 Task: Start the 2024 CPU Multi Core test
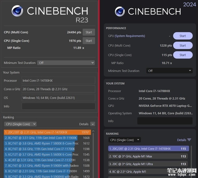pyautogui.click(x=183, y=46)
